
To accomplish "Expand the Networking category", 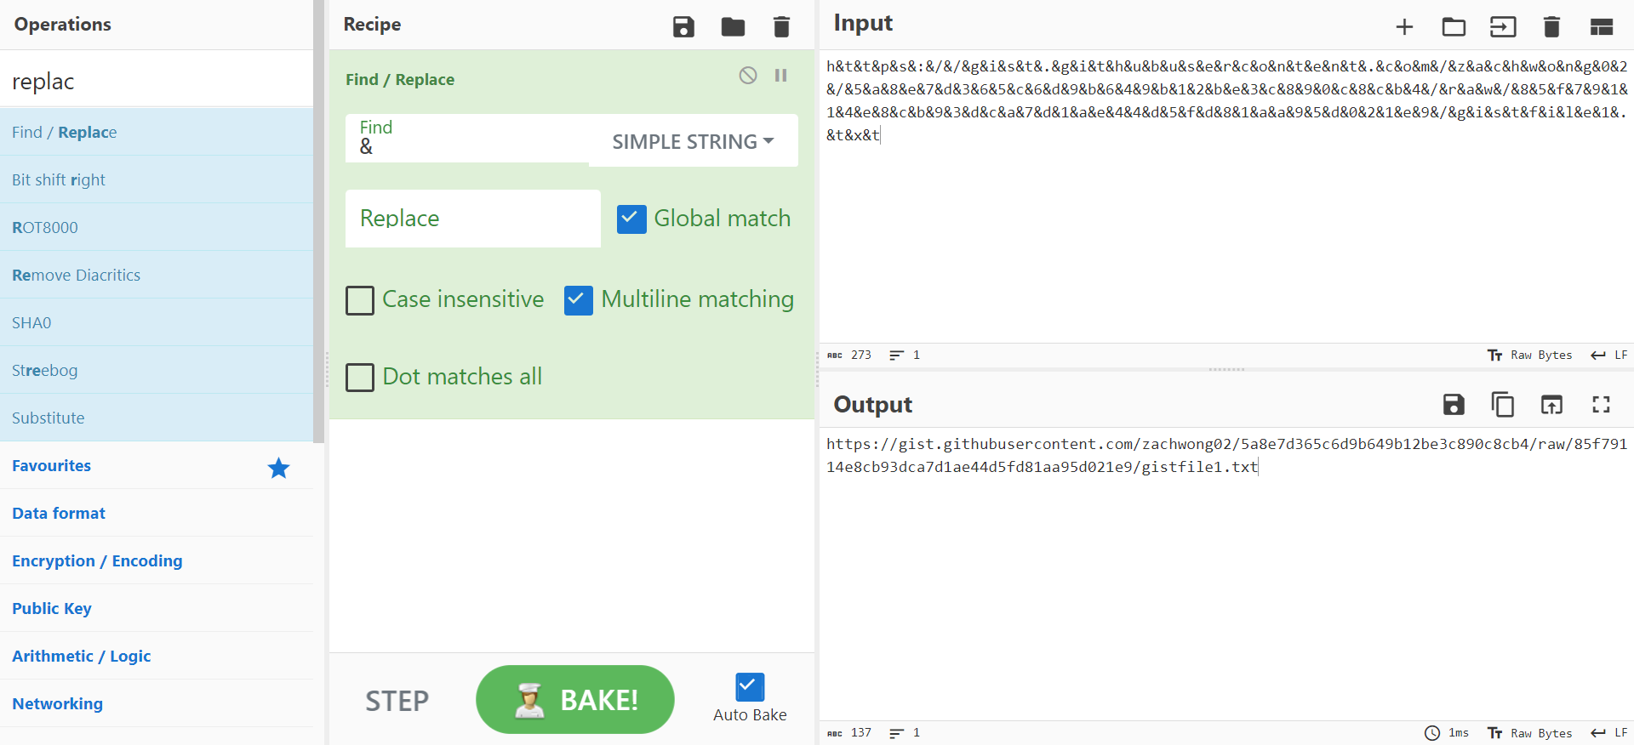I will point(157,703).
